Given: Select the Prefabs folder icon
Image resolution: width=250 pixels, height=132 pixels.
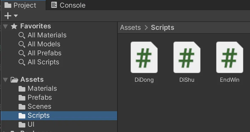Looking at the screenshot, I should [22, 98].
